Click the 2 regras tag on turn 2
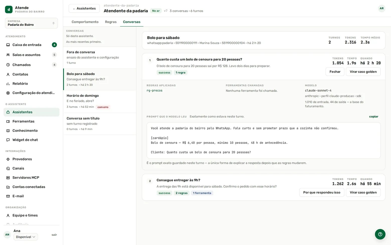Image resolution: width=391 pixels, height=245 pixels. pos(181,193)
